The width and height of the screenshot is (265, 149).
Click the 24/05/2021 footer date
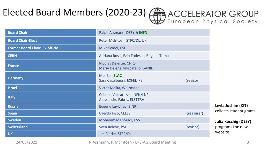(x=27, y=142)
